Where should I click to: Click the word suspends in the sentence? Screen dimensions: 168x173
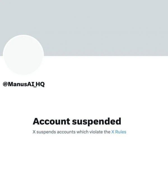[46, 132]
